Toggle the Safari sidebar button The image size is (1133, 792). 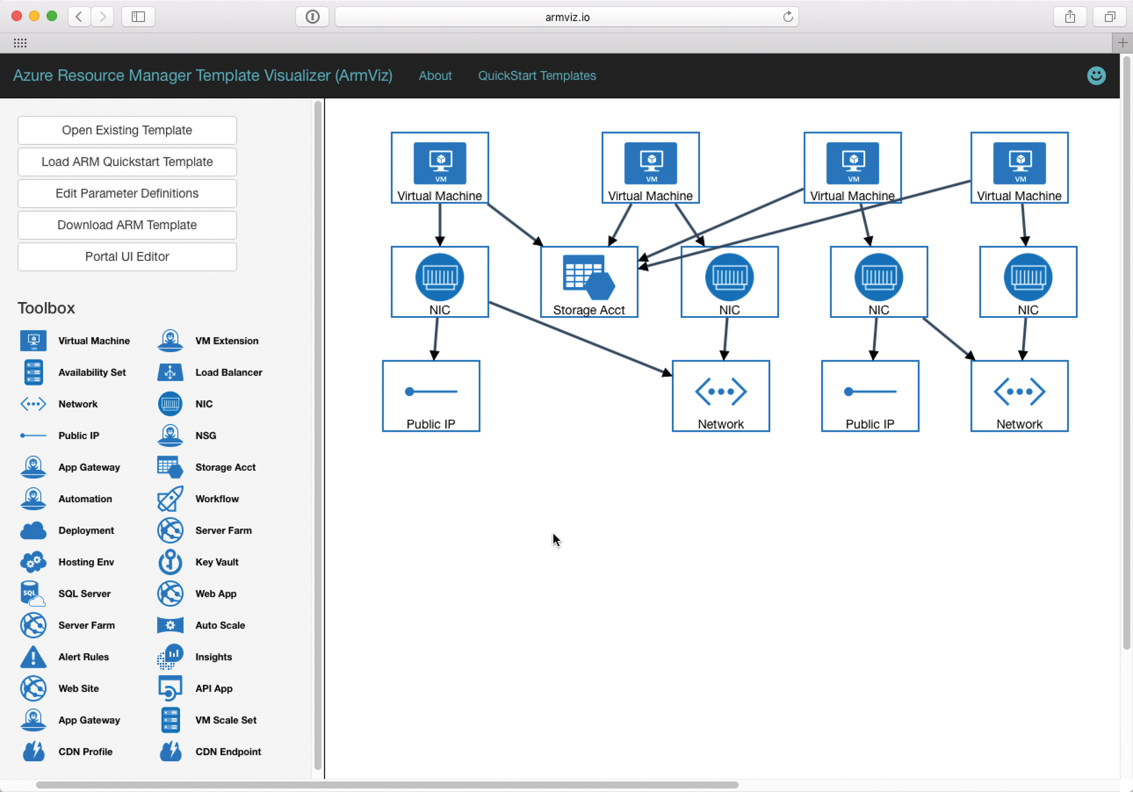tap(138, 17)
